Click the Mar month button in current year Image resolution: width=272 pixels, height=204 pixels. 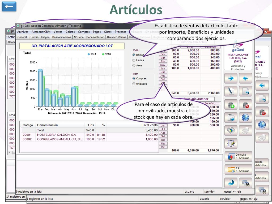pyautogui.click(x=163, y=58)
